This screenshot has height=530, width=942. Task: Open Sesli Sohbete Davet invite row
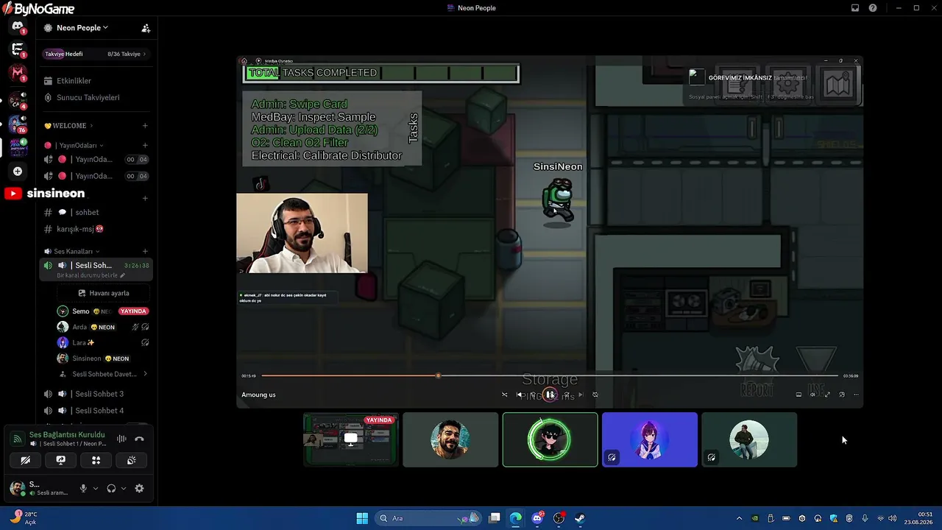click(x=103, y=374)
